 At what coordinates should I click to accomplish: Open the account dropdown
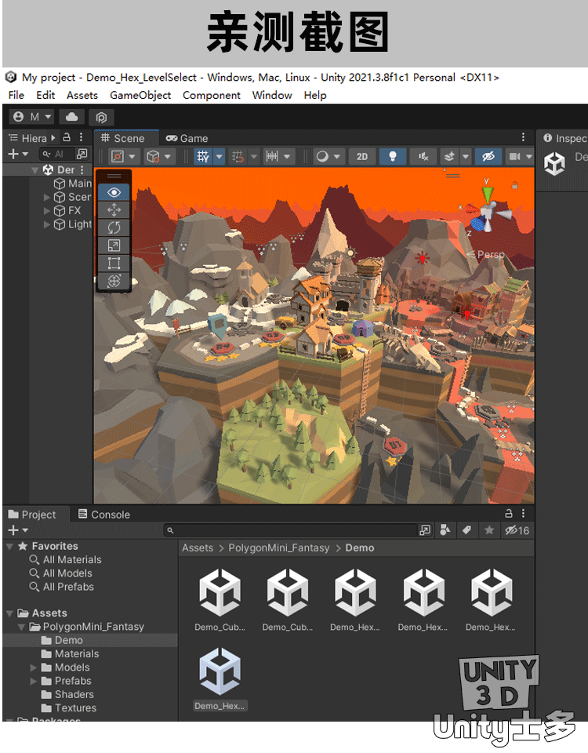(x=32, y=117)
